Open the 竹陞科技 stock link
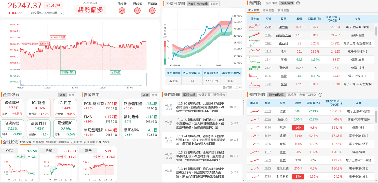Screen dimensions: 378x183 tap(283, 176)
